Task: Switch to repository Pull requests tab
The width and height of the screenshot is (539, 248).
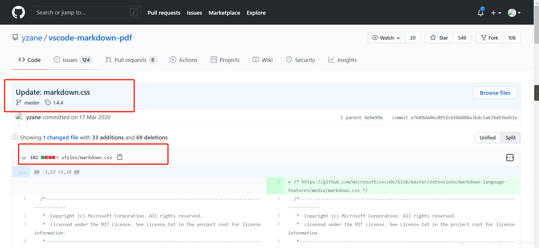Action: 131,60
